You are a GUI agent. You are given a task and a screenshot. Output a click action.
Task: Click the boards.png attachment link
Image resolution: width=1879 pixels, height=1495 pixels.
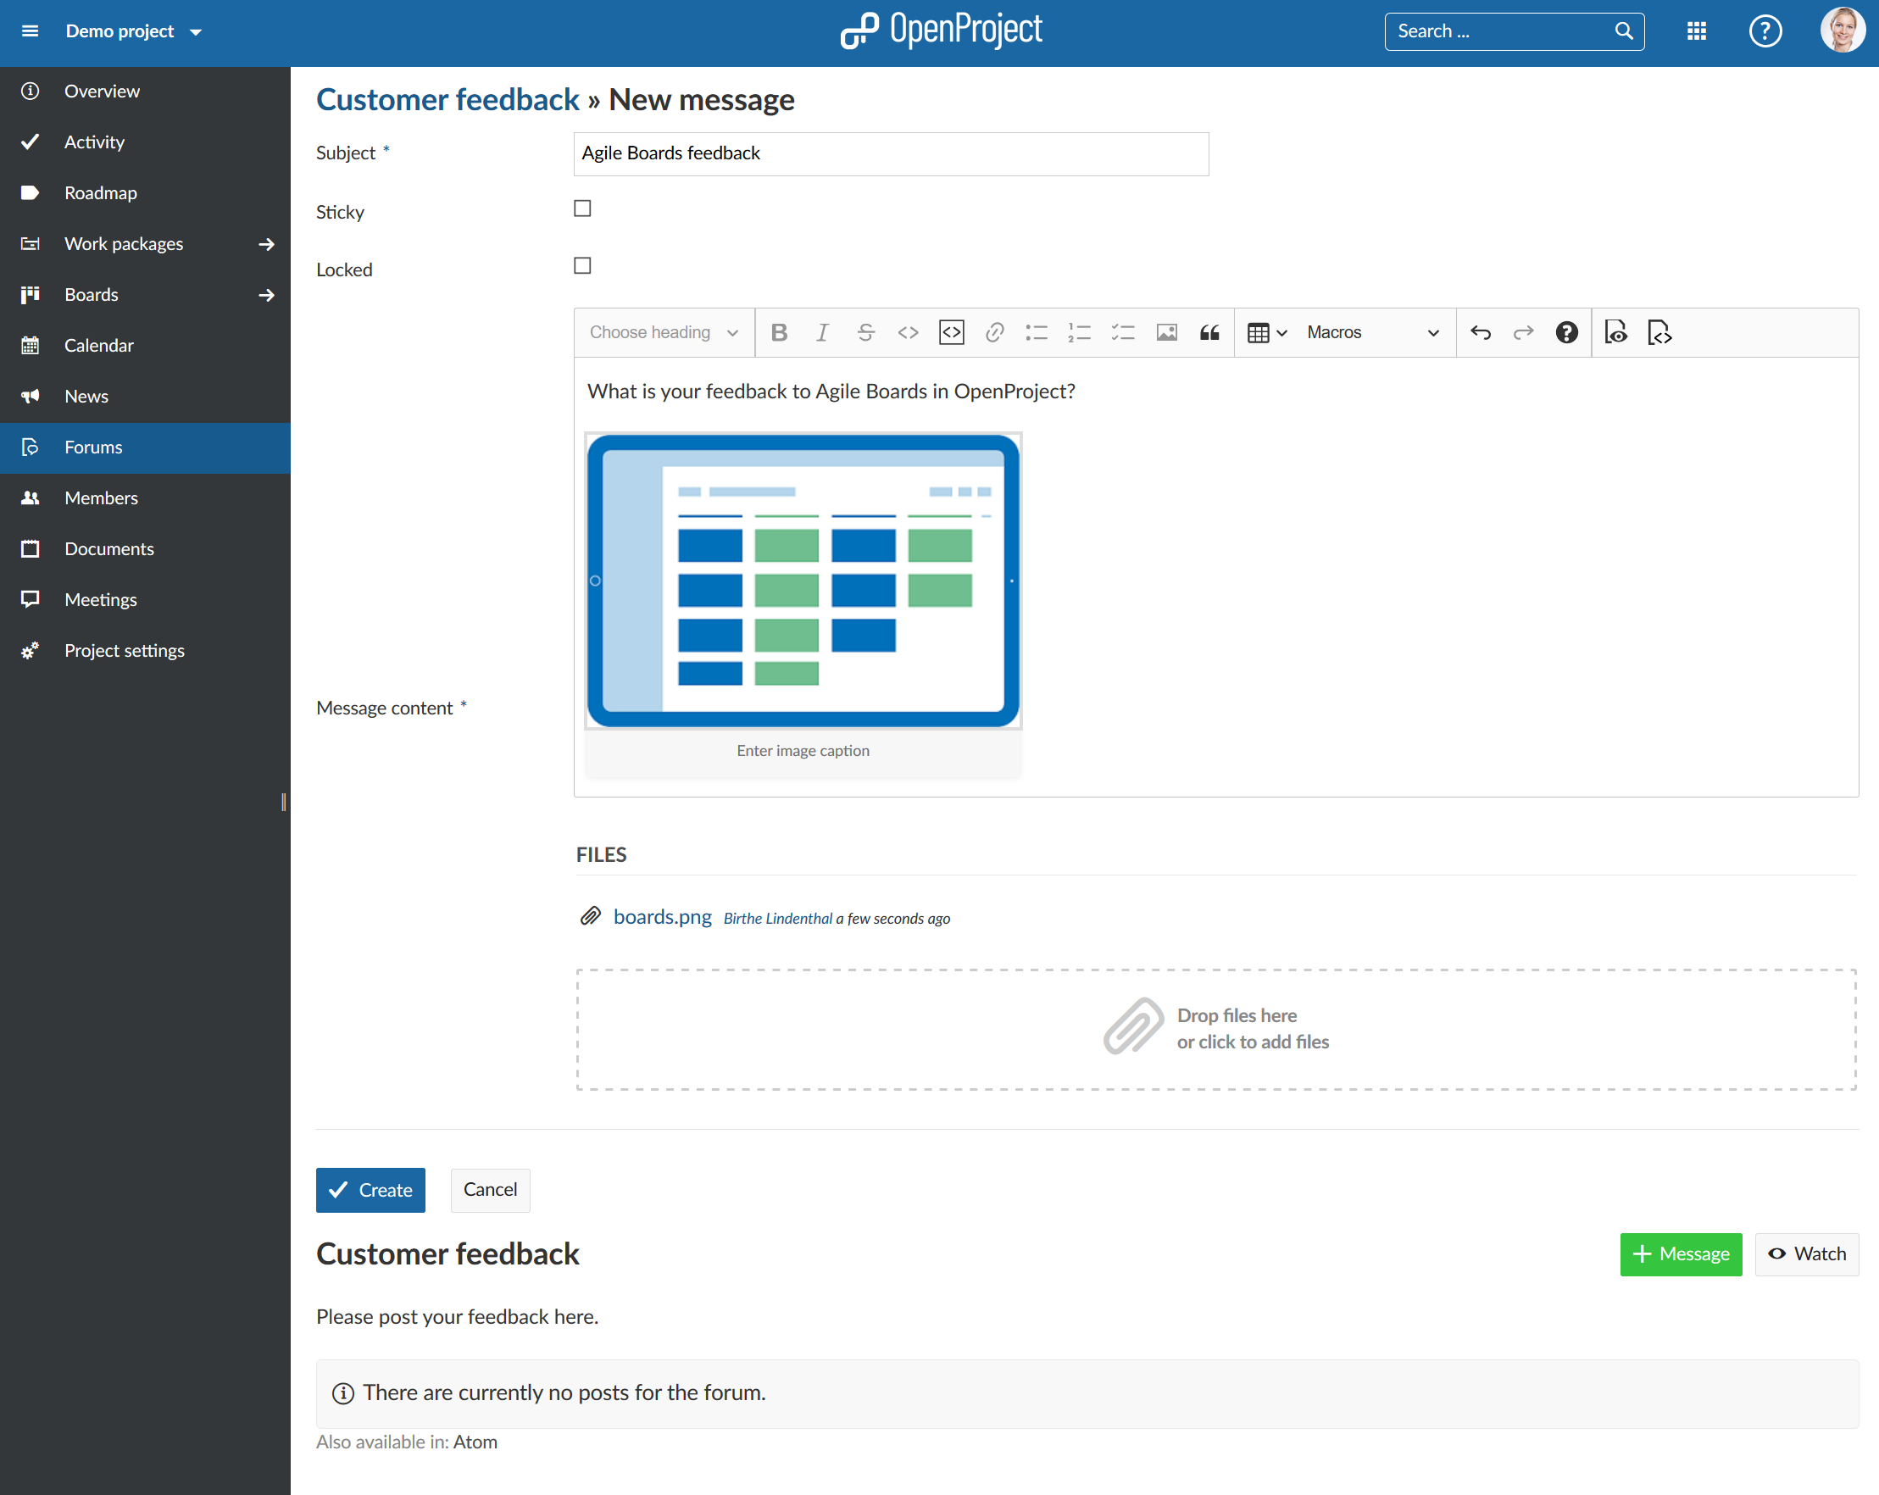click(664, 917)
